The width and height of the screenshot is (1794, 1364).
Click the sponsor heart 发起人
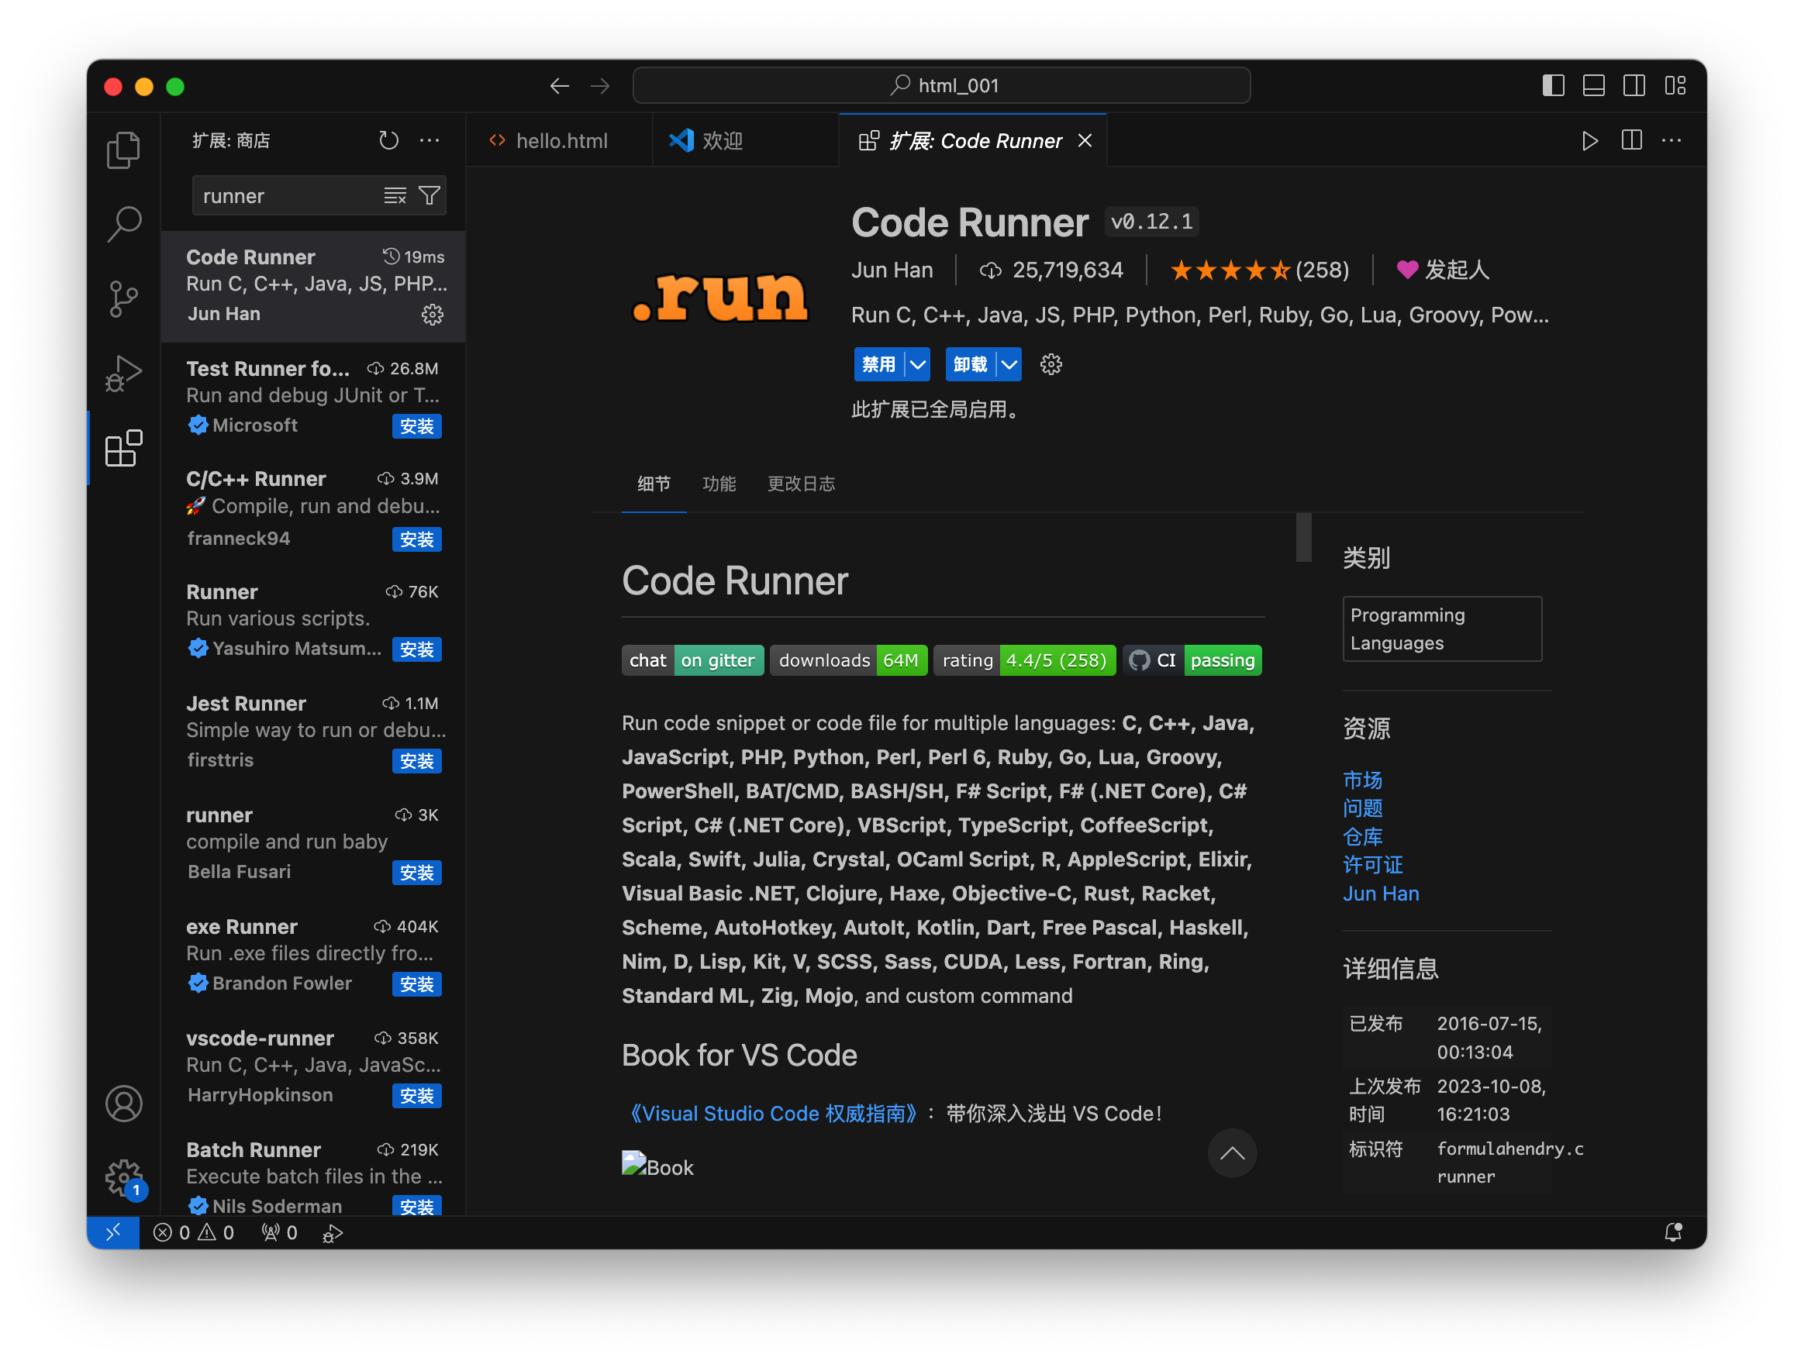point(1442,270)
